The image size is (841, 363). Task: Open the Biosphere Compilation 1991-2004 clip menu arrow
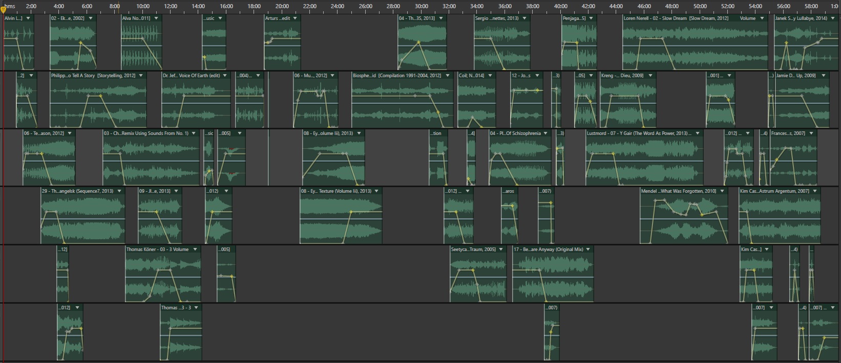tap(448, 76)
